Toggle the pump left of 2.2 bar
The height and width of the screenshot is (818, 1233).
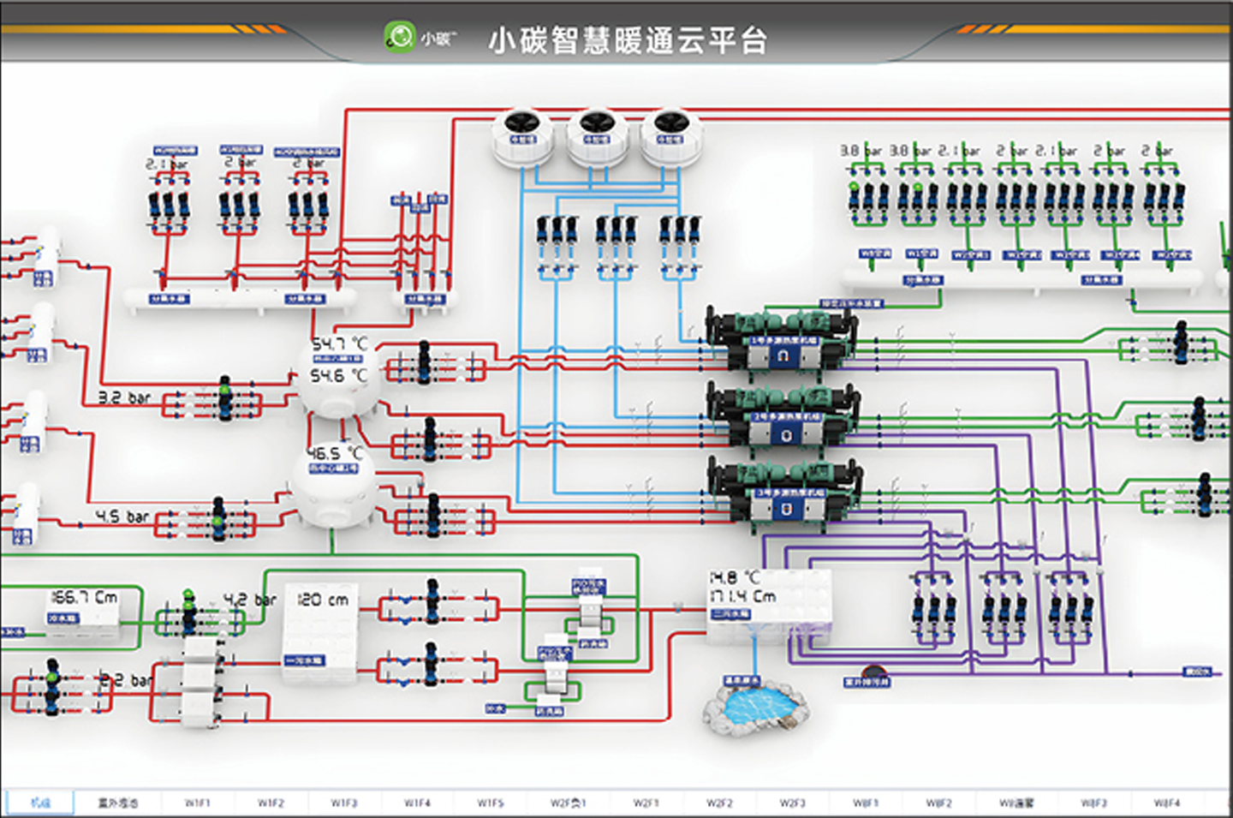point(52,686)
